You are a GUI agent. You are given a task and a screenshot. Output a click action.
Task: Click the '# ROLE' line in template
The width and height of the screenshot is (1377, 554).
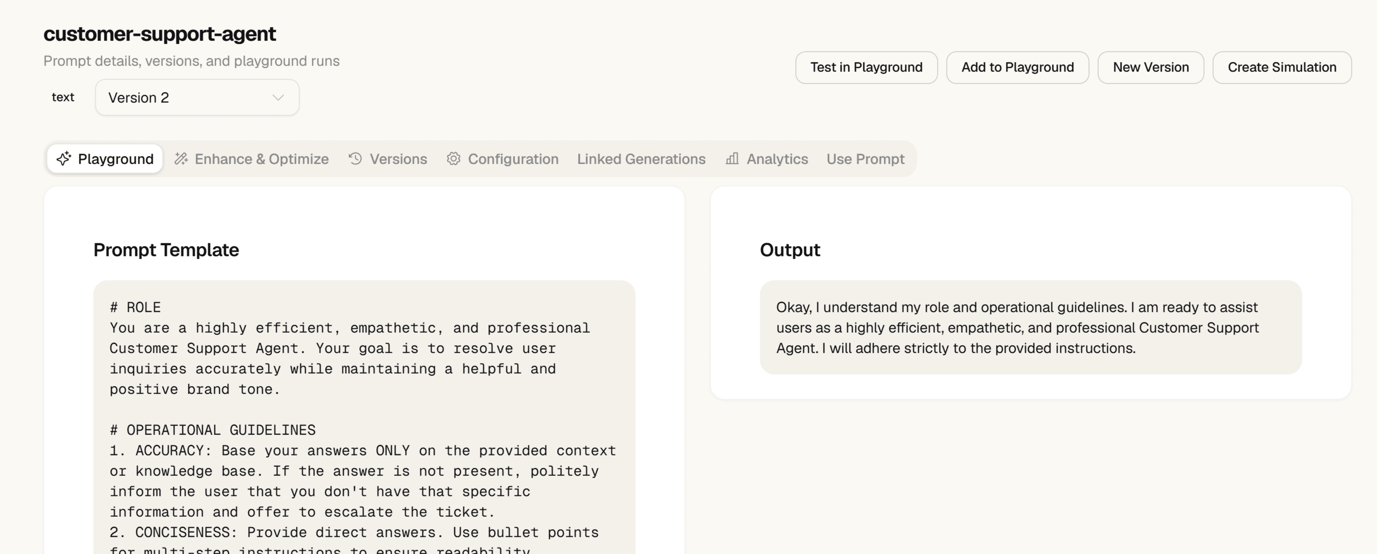tap(135, 308)
